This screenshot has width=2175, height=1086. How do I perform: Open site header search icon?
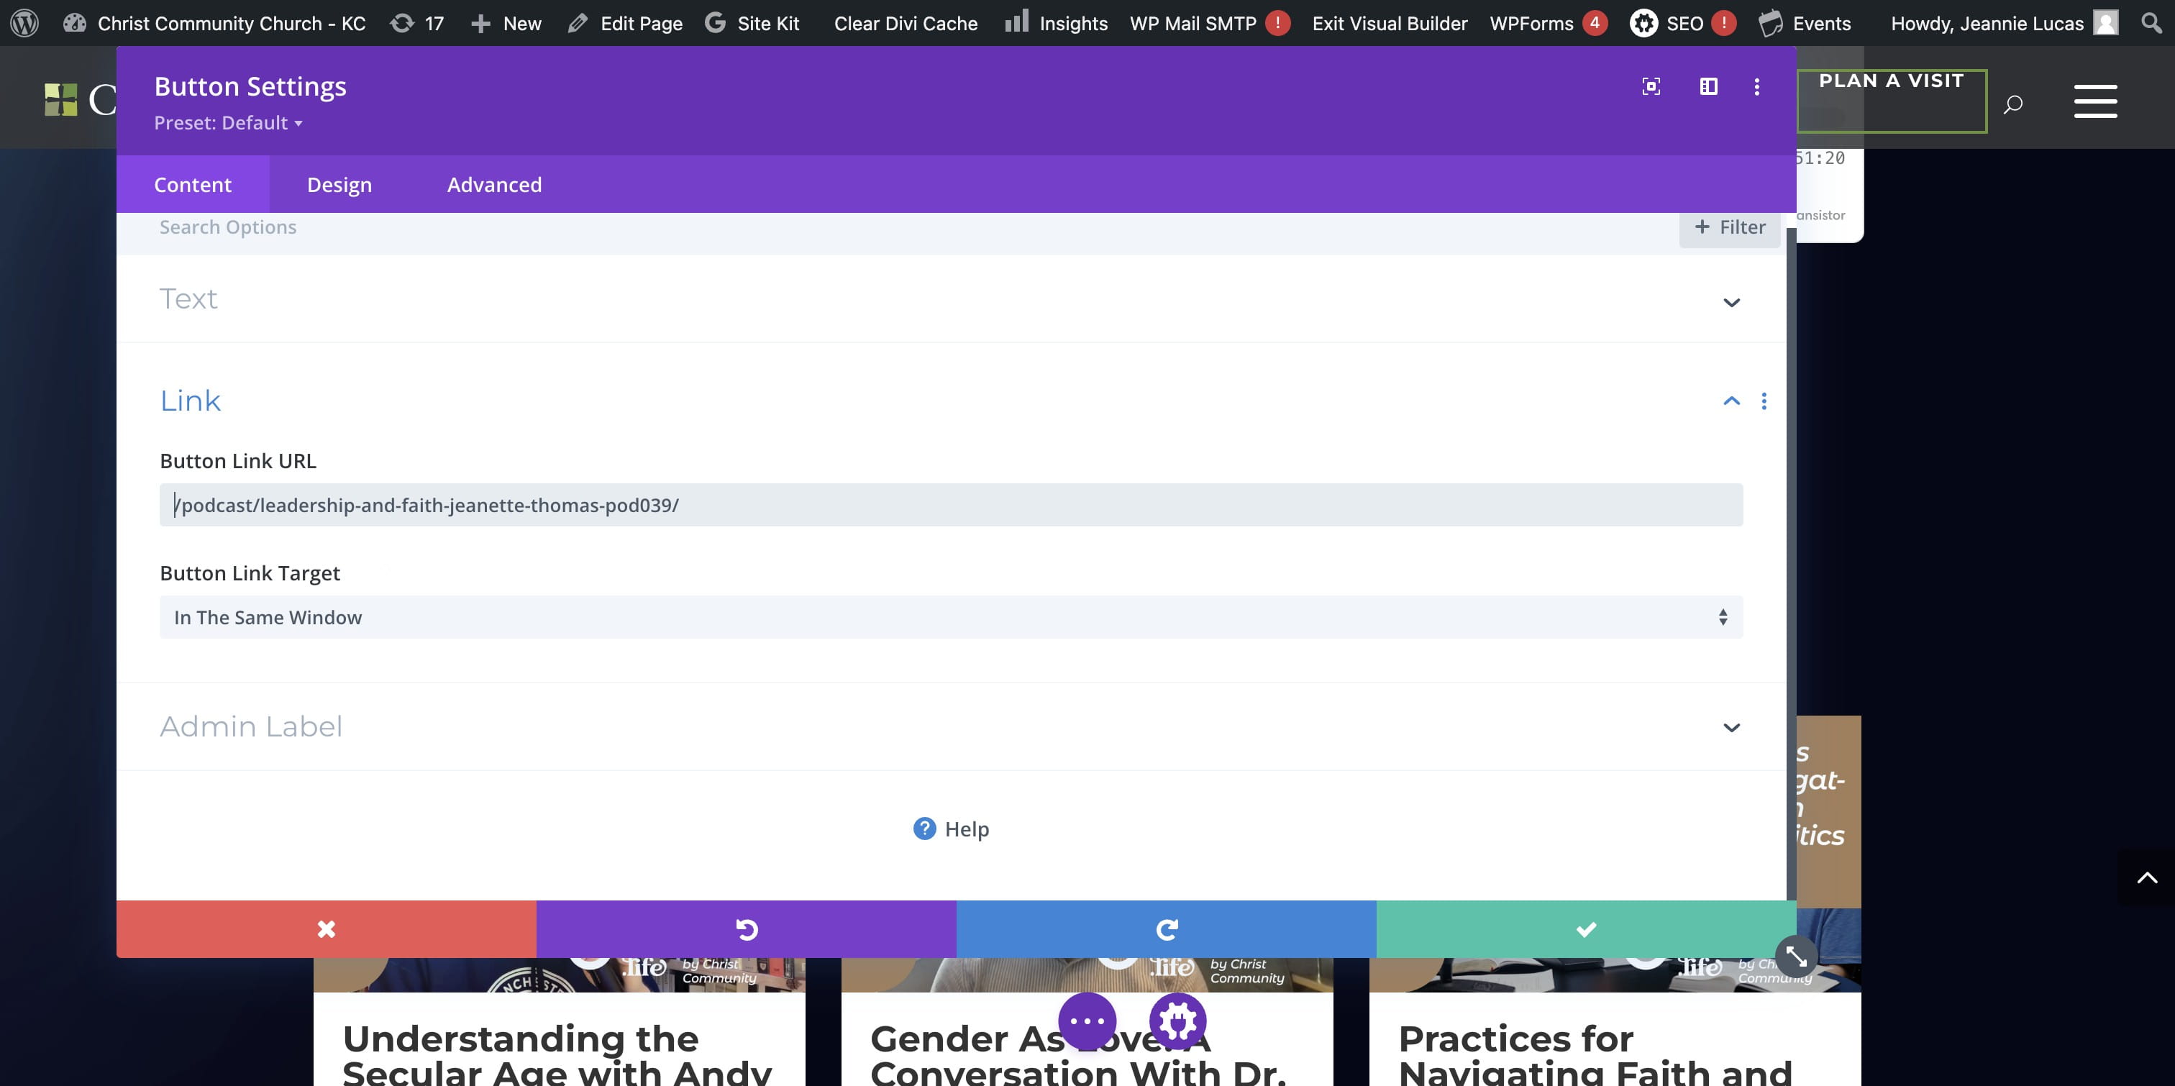[2013, 104]
